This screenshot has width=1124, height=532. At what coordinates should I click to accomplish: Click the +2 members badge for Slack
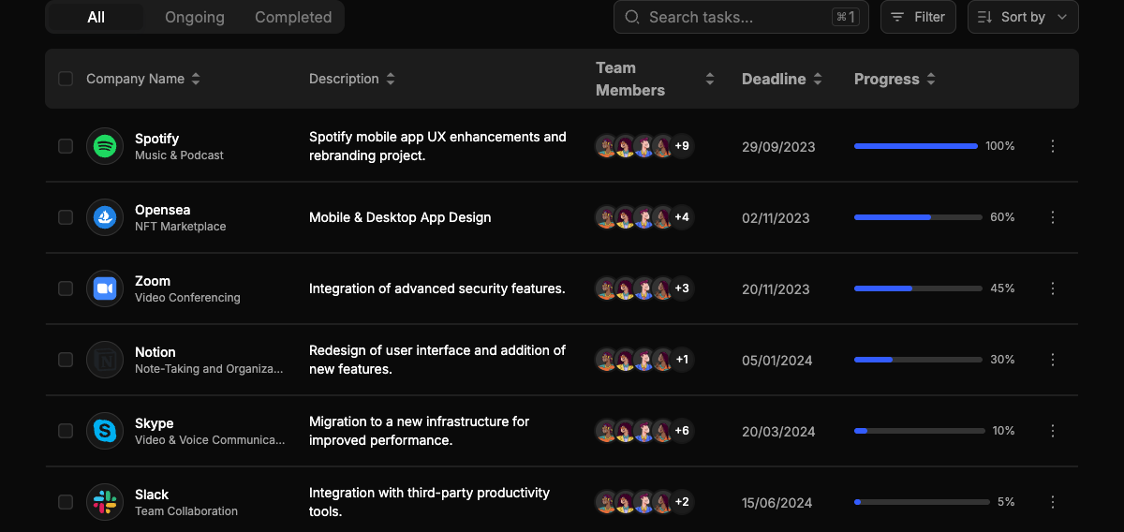[x=682, y=502]
